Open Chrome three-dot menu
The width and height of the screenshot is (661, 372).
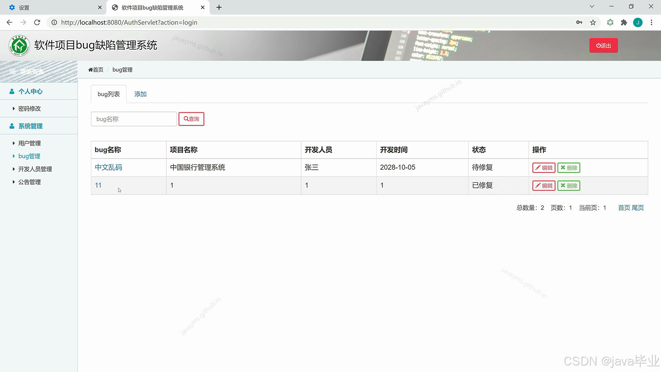coord(651,22)
